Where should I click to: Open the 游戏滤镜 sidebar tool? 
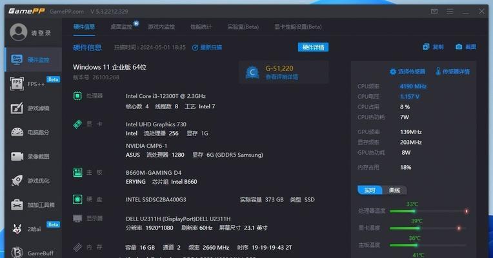[34, 108]
